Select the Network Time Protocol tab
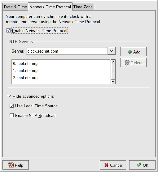 (50, 7)
